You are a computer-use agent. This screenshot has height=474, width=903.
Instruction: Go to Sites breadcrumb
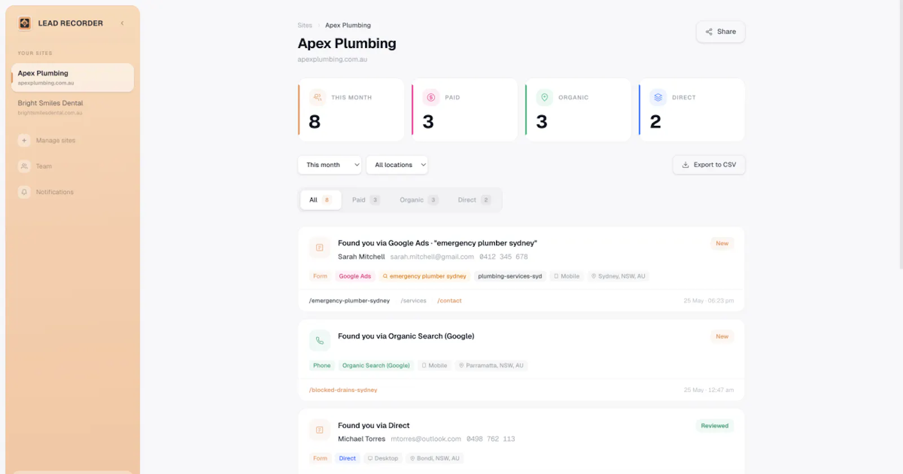[305, 25]
